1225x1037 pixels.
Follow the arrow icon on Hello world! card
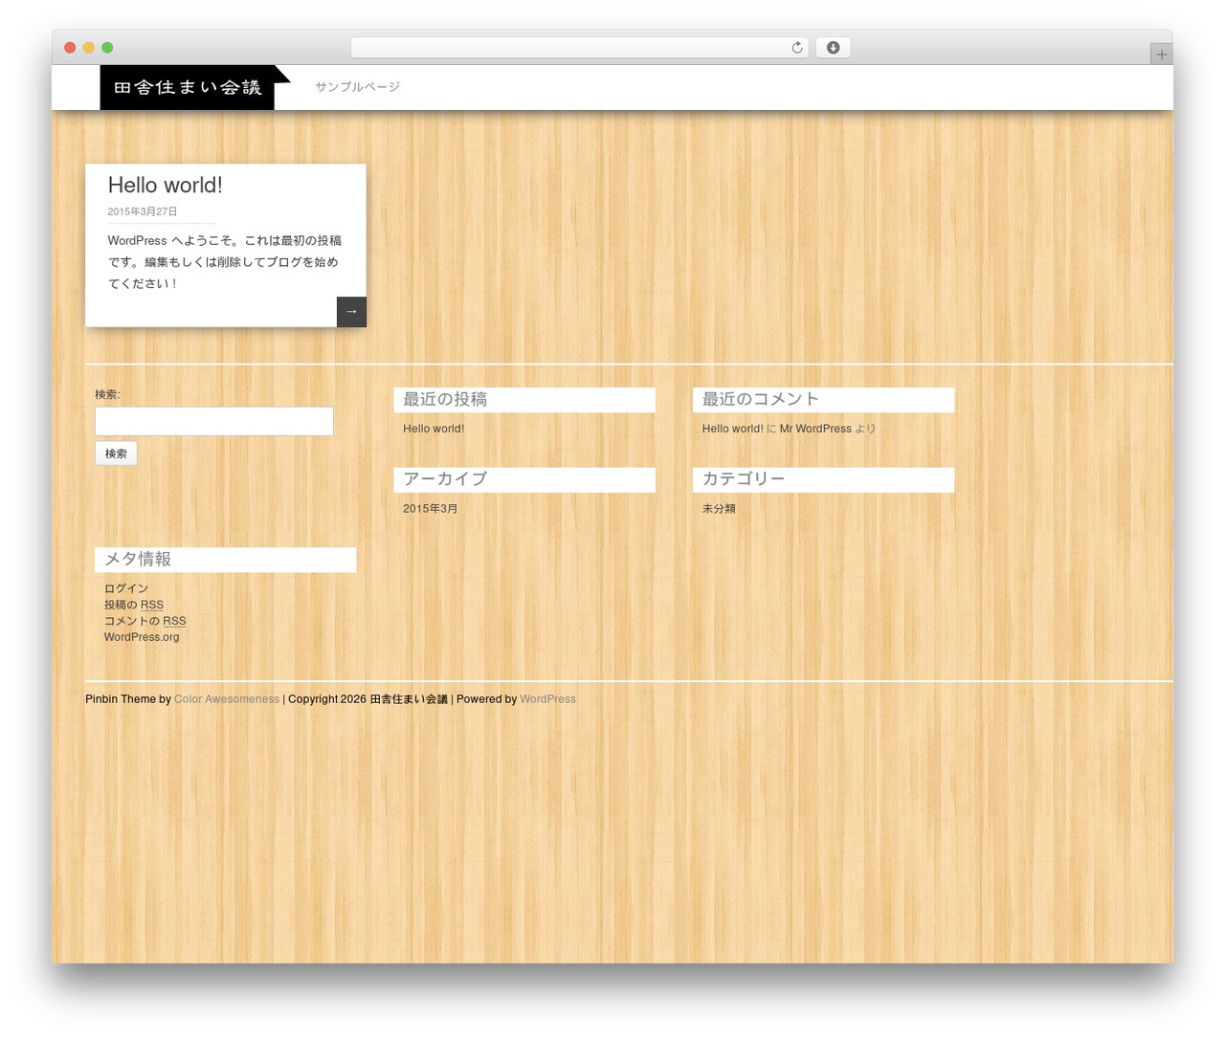(x=351, y=312)
